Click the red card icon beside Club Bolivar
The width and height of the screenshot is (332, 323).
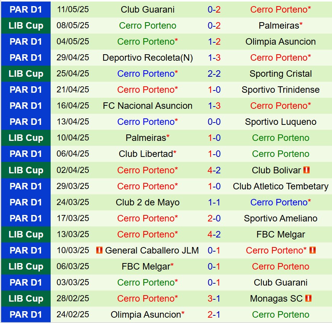click(x=306, y=170)
